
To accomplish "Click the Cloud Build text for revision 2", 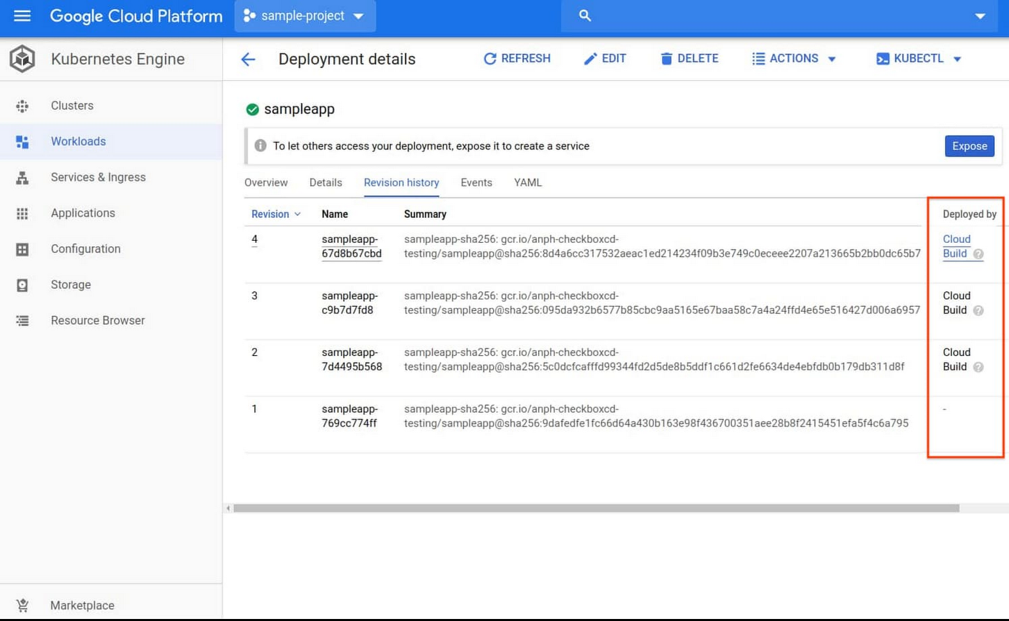I will click(x=956, y=359).
